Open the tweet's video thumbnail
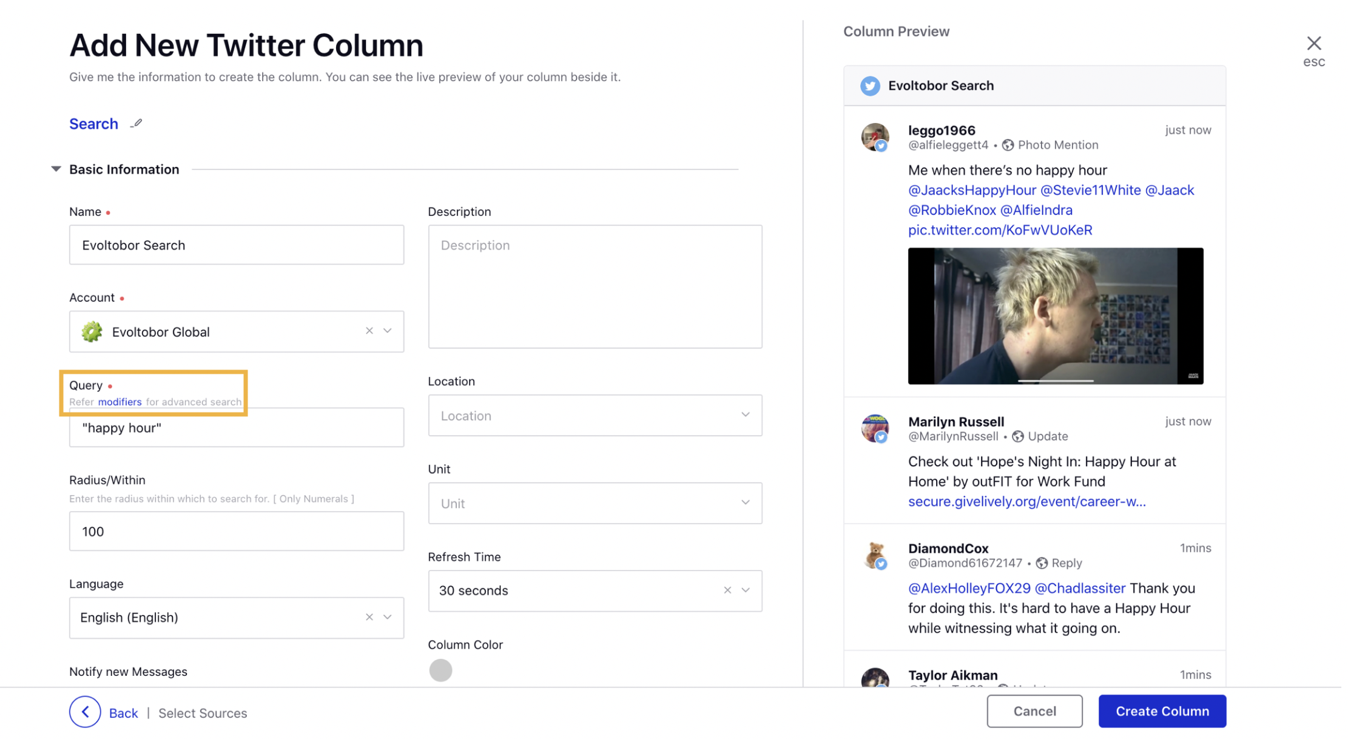 [x=1056, y=316]
